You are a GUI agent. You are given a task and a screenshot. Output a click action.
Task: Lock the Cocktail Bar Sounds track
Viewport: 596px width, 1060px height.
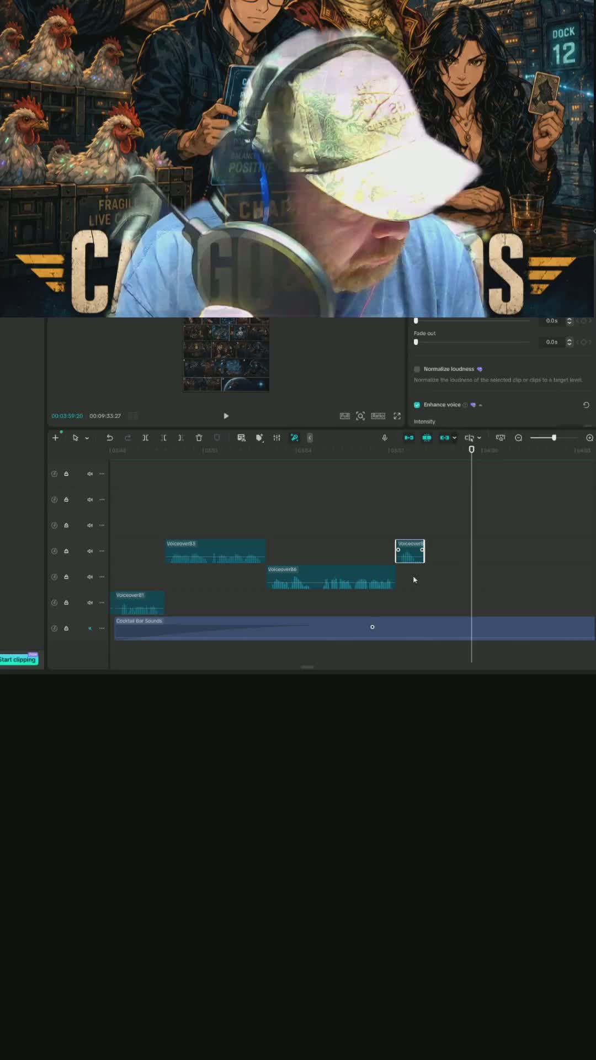coord(66,628)
